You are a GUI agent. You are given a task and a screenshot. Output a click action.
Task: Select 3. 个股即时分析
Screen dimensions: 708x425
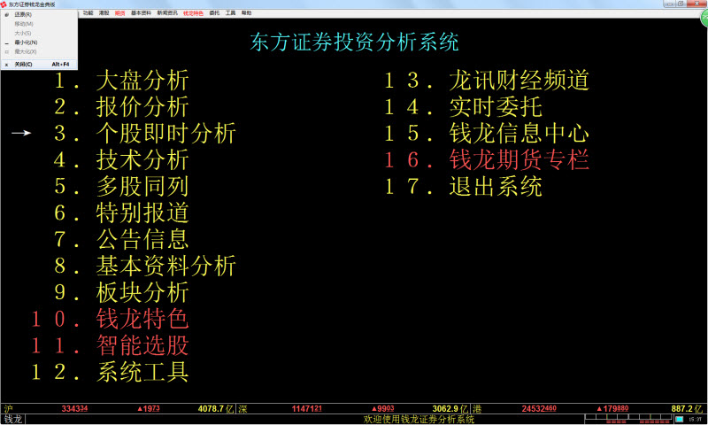pos(144,133)
